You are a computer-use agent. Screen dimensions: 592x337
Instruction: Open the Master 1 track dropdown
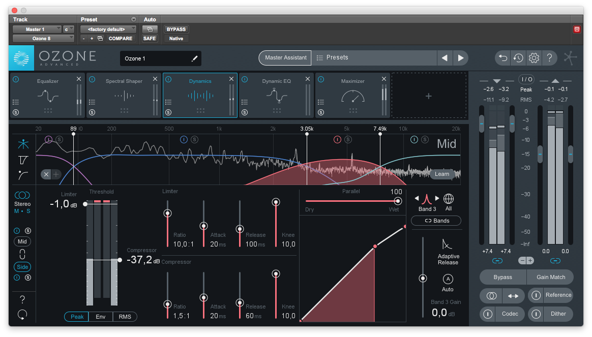point(37,29)
